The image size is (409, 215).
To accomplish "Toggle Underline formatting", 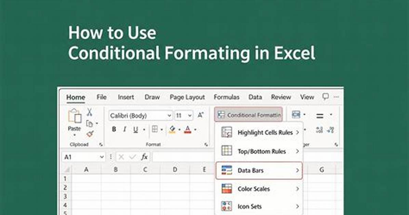I will [x=135, y=129].
